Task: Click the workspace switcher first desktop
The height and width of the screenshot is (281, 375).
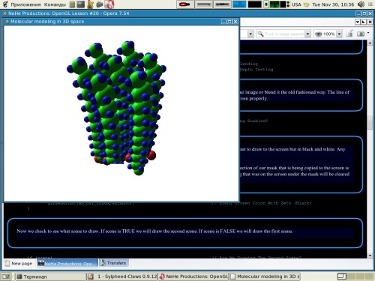Action: (342, 277)
